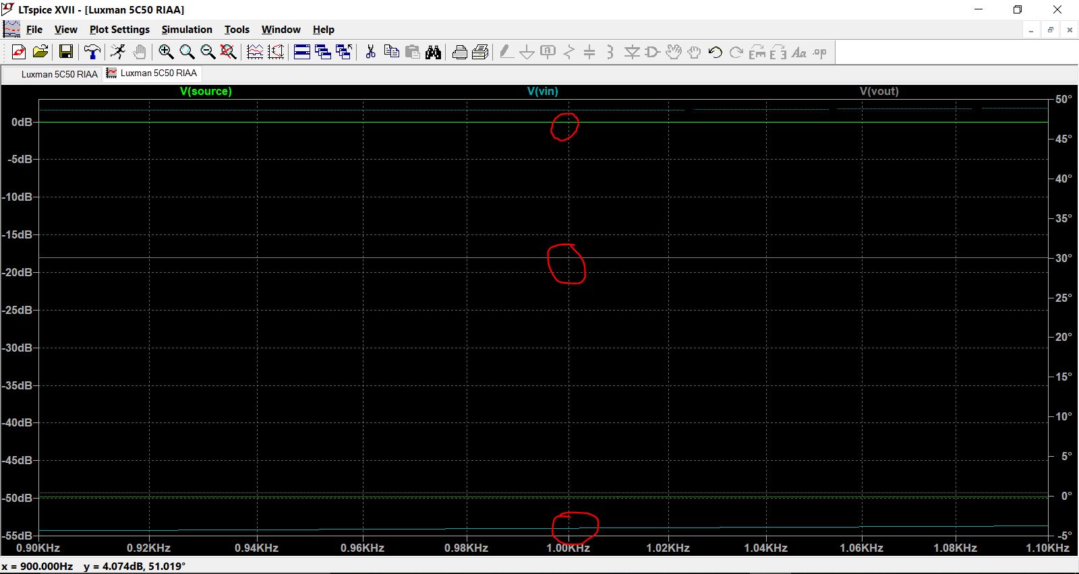Viewport: 1079px width, 574px height.
Task: Select the Diode component tool
Action: (632, 52)
